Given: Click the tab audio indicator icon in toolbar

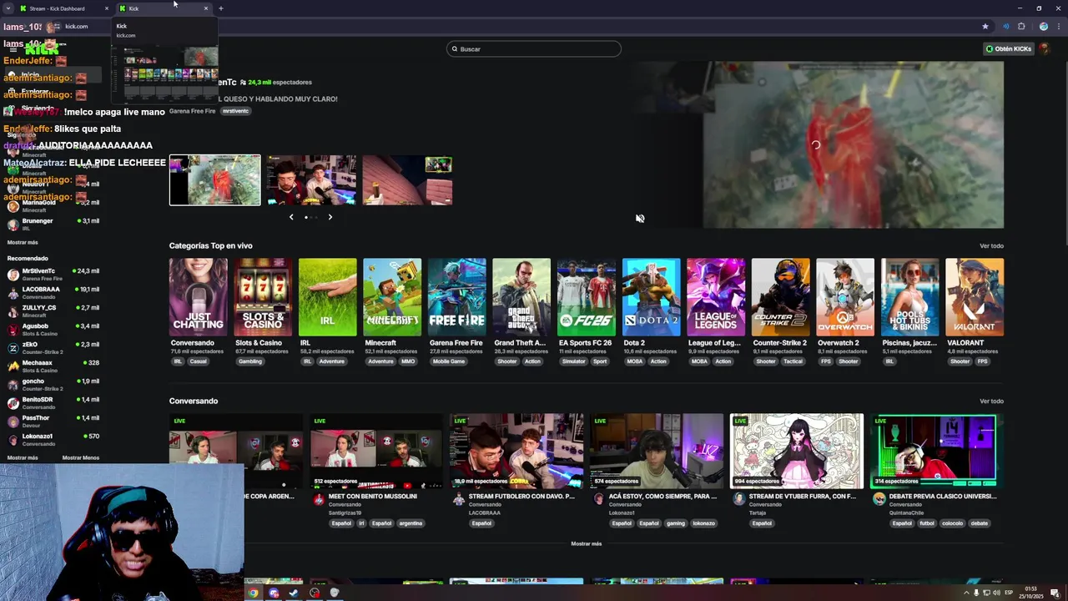Looking at the screenshot, I should coord(1006,27).
